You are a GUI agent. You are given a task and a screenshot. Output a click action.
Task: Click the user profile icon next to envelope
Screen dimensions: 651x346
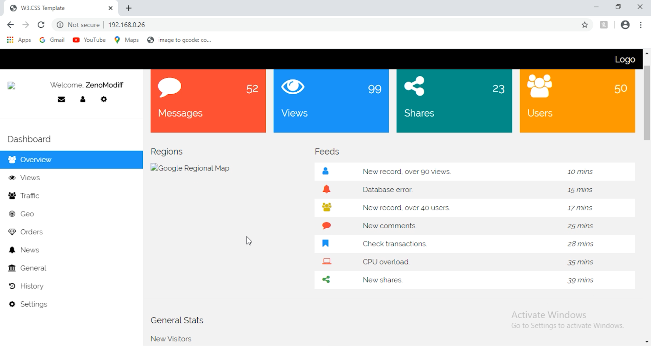(82, 99)
